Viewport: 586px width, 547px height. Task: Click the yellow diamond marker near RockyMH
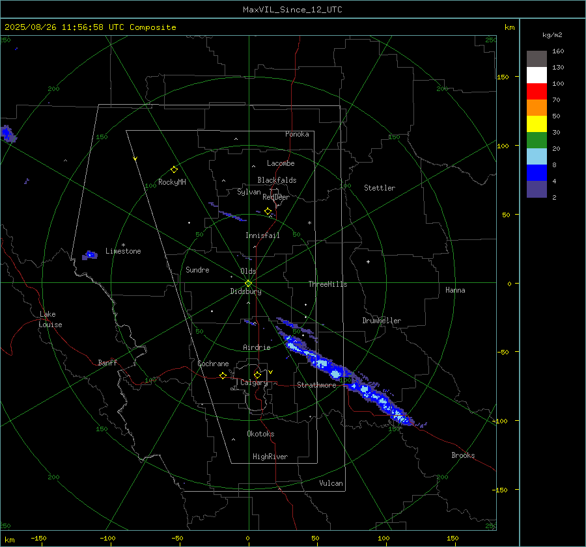click(174, 170)
